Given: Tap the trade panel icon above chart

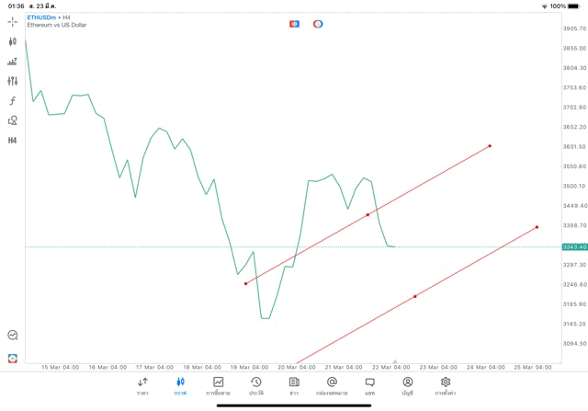Looking at the screenshot, I should coord(294,24).
